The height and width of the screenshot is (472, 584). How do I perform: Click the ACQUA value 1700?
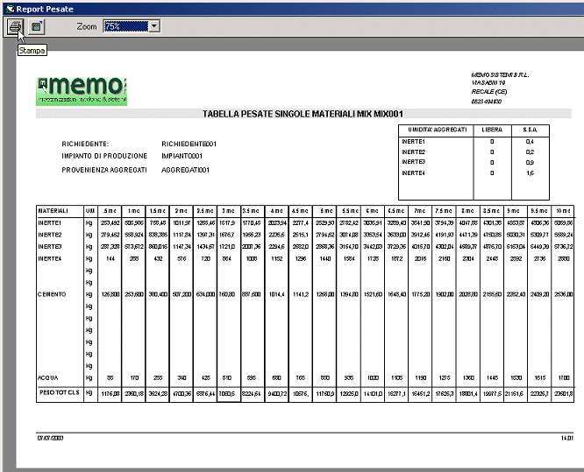point(564,378)
